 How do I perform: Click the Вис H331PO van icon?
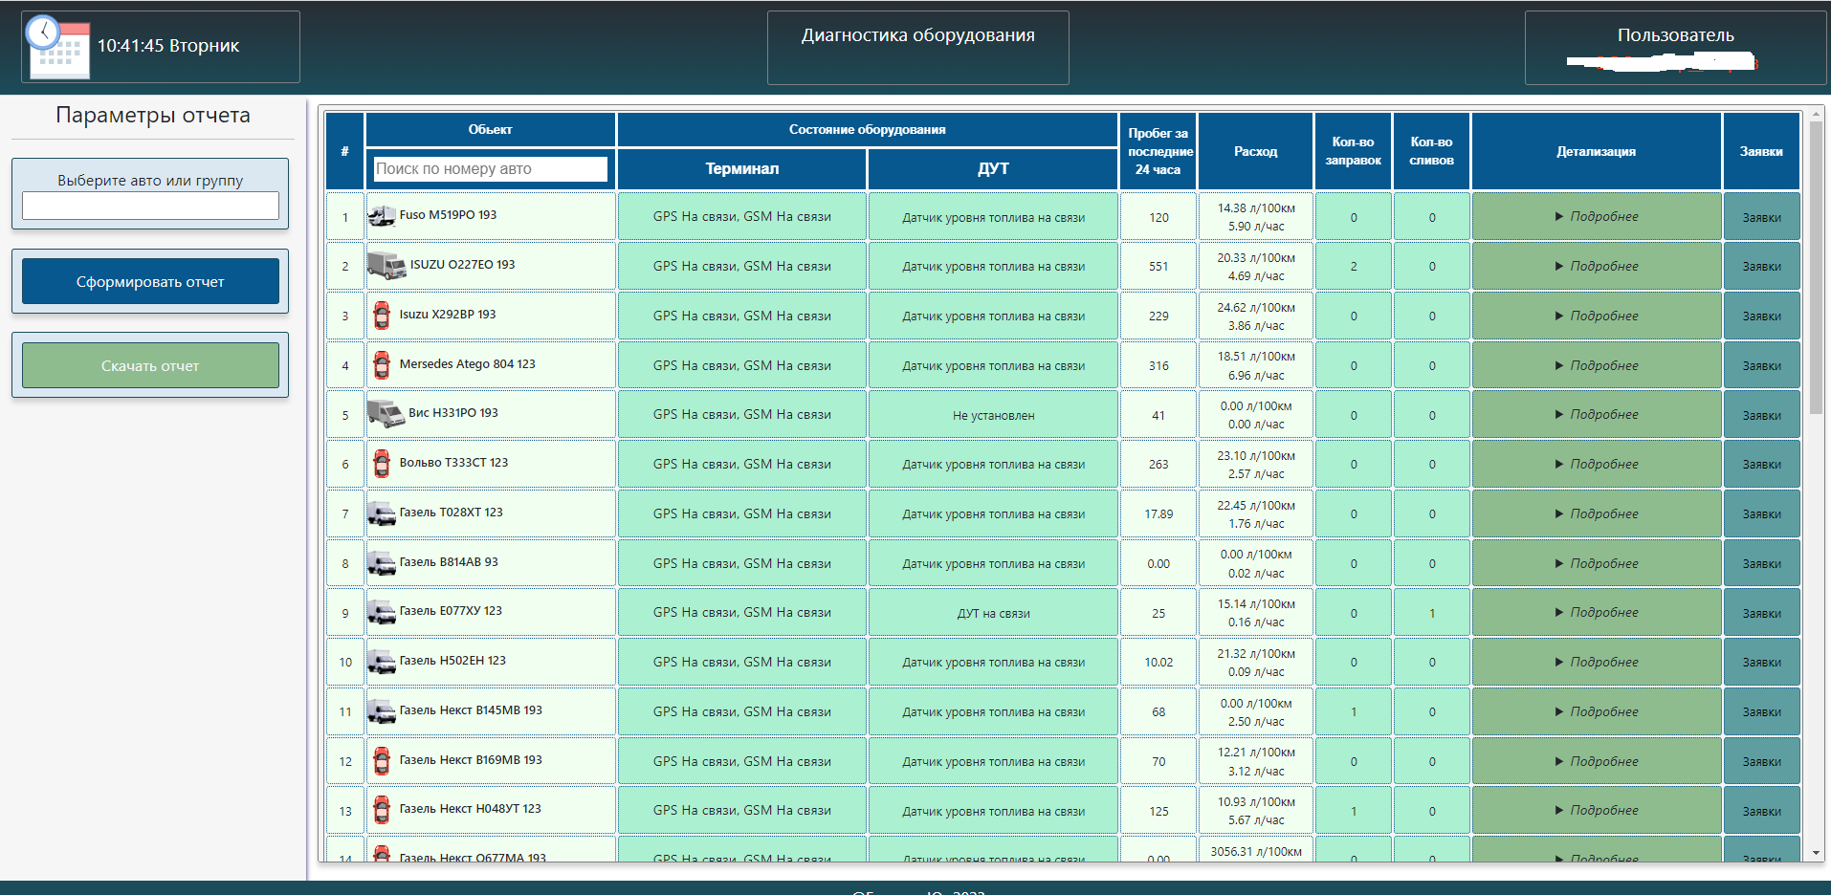pos(386,414)
